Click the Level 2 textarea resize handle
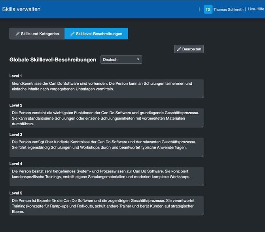The height and width of the screenshot is (232, 265). 202,126
